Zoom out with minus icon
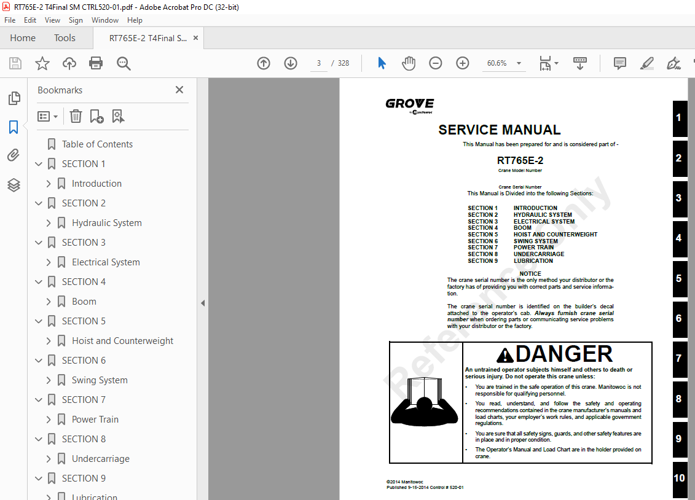This screenshot has width=695, height=500. coord(436,63)
